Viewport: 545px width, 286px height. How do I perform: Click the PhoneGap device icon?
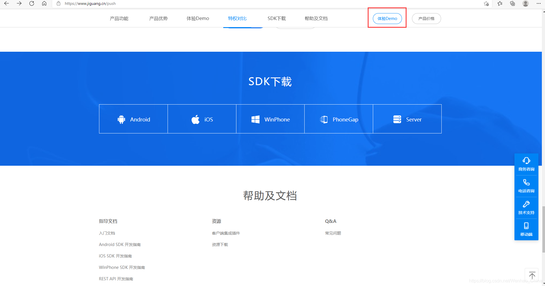coord(324,119)
